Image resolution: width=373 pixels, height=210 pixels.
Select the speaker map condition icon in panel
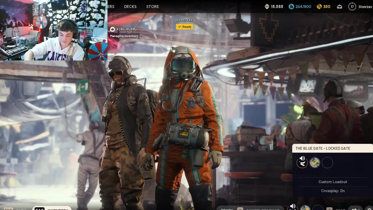[302, 162]
